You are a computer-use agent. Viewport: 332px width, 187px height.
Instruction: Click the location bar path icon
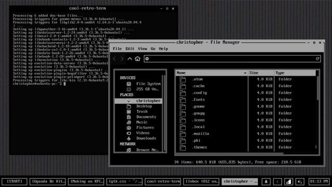pyautogui.click(x=147, y=59)
